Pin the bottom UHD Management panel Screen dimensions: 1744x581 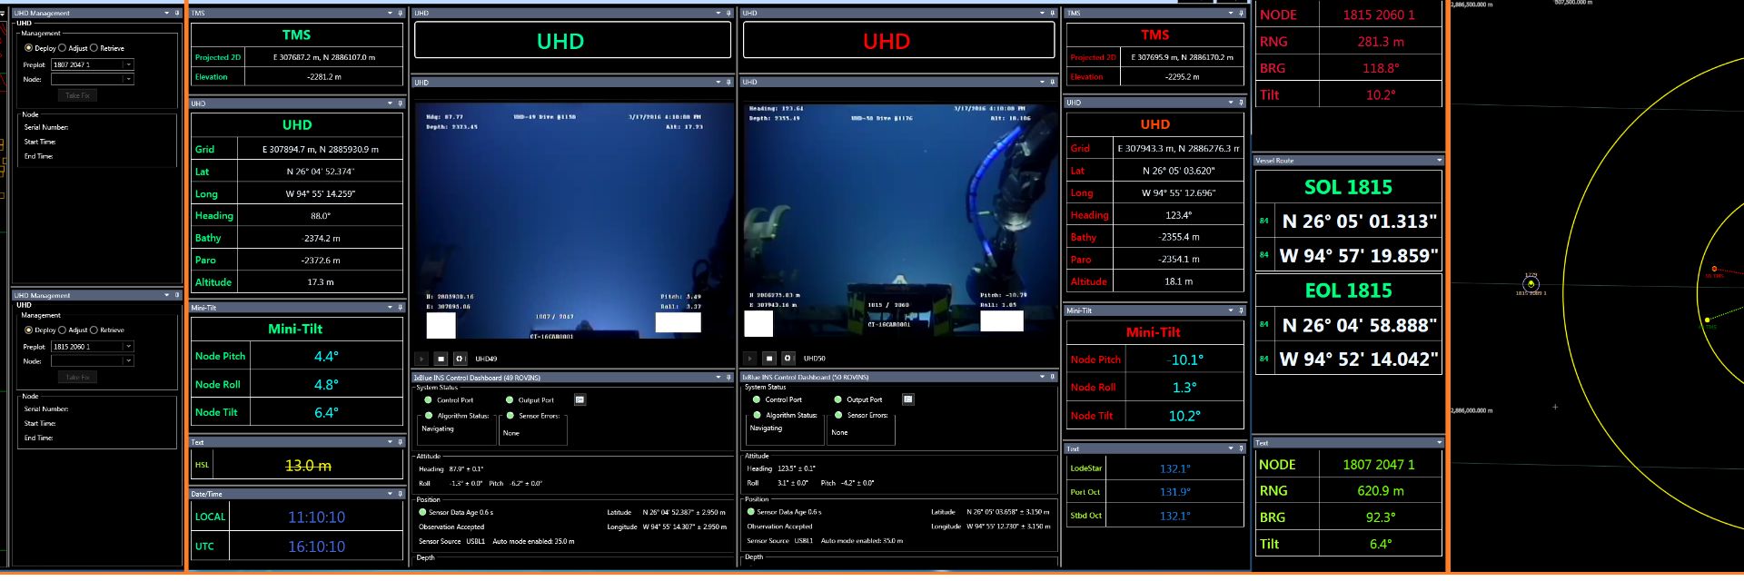(176, 295)
